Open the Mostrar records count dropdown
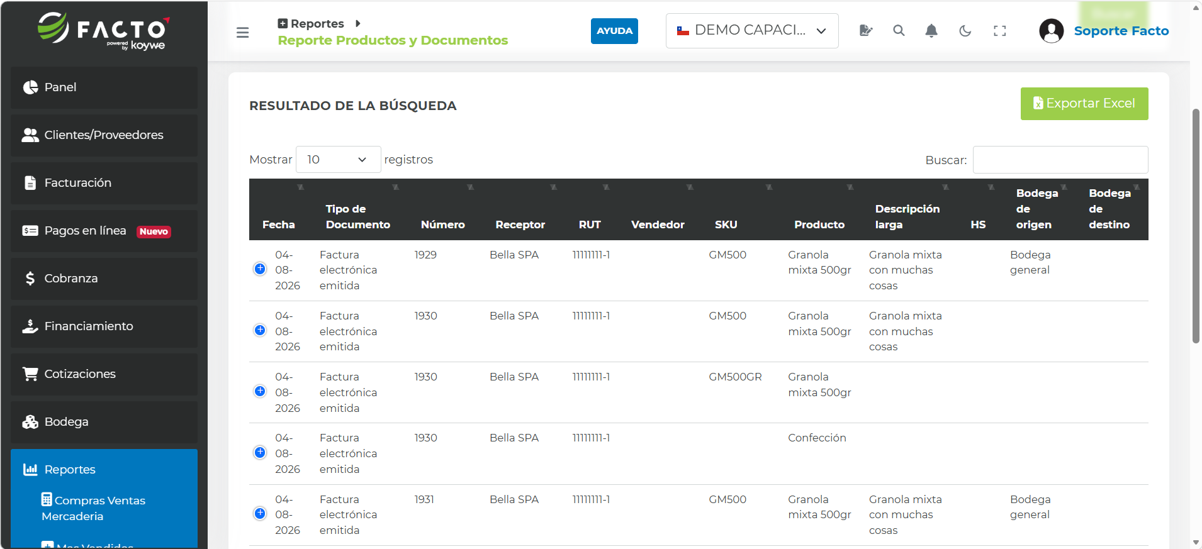1202x549 pixels. tap(338, 159)
